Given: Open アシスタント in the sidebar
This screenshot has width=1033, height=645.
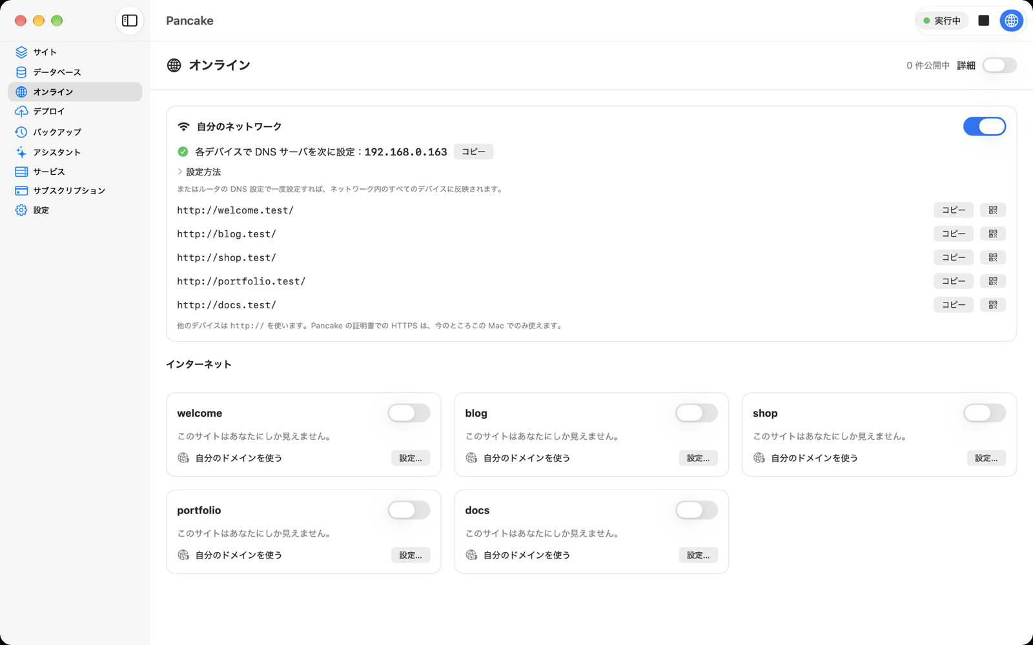Looking at the screenshot, I should coord(75,152).
